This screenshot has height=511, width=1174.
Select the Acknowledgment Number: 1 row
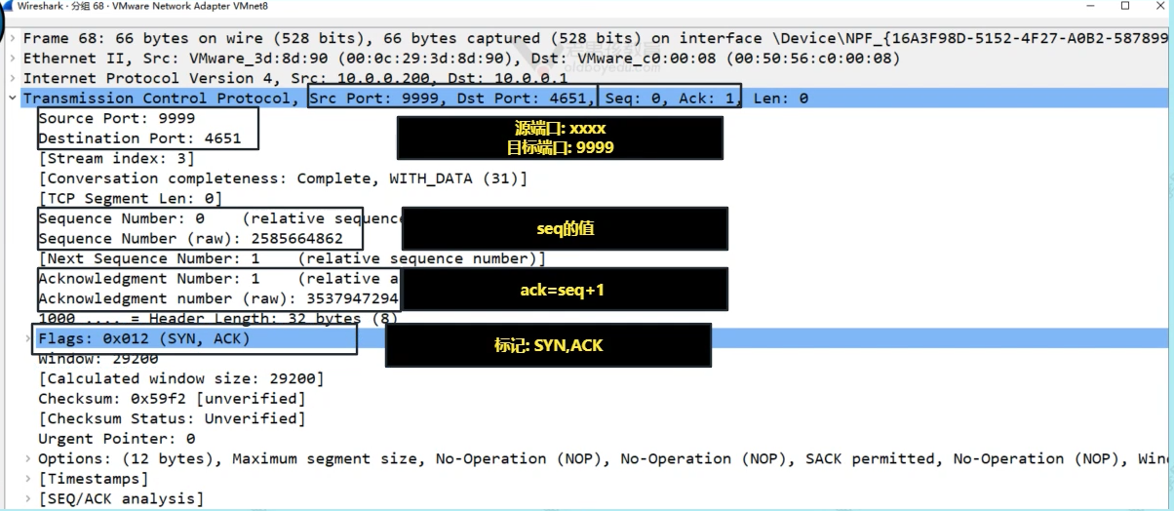[219, 278]
